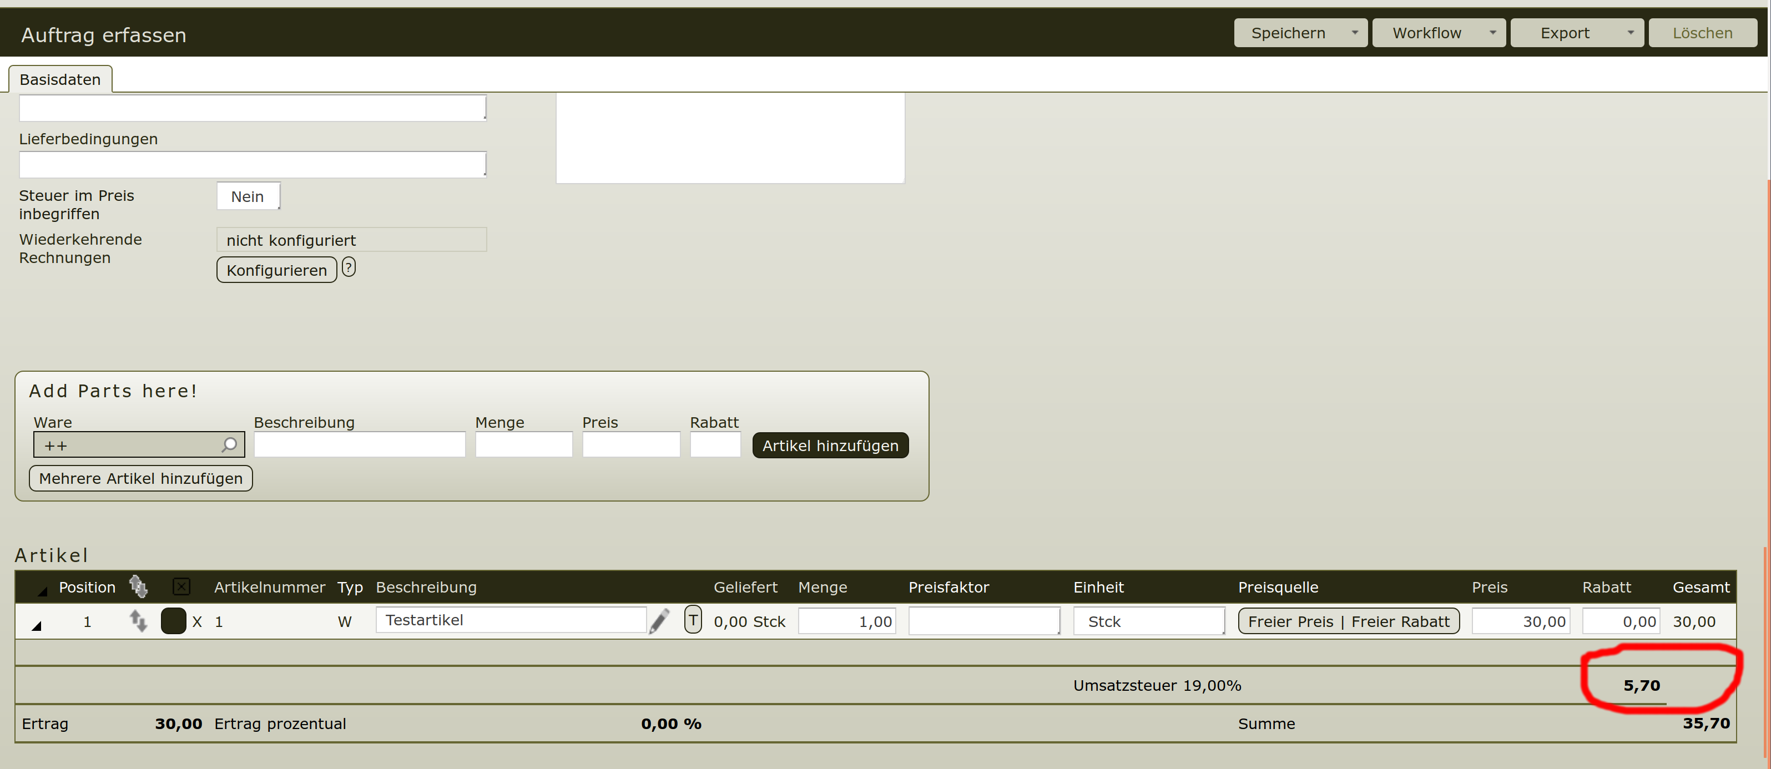The width and height of the screenshot is (1771, 769).
Task: Open the Export dropdown
Action: point(1576,33)
